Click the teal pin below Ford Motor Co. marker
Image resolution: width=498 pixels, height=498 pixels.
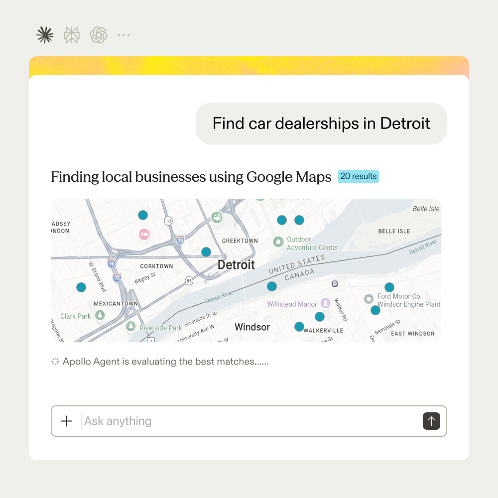tap(375, 310)
